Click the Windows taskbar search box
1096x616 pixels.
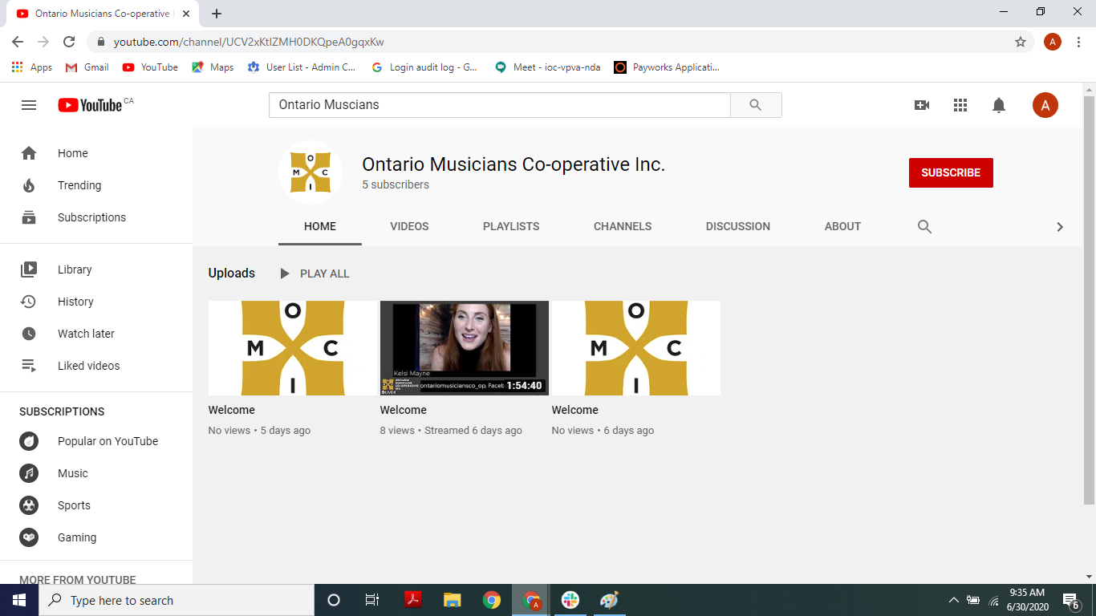point(177,600)
